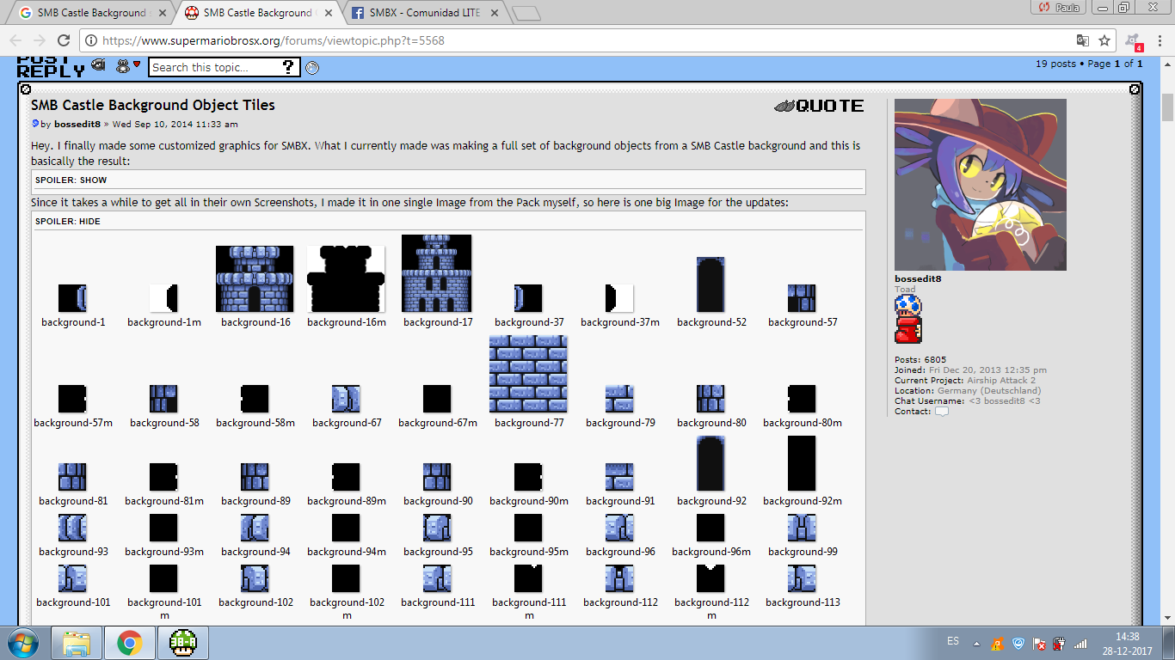Open bossedit8 author link under the title
The height and width of the screenshot is (660, 1175).
coord(77,124)
